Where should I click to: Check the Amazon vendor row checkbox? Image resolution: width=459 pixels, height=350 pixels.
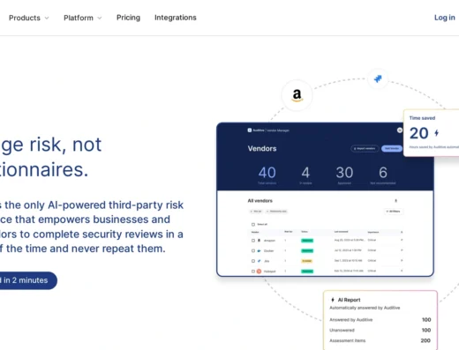click(x=253, y=241)
